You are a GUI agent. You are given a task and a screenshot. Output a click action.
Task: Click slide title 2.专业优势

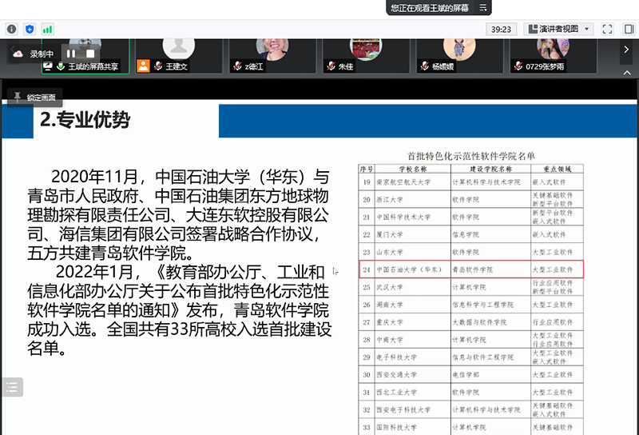(x=85, y=120)
